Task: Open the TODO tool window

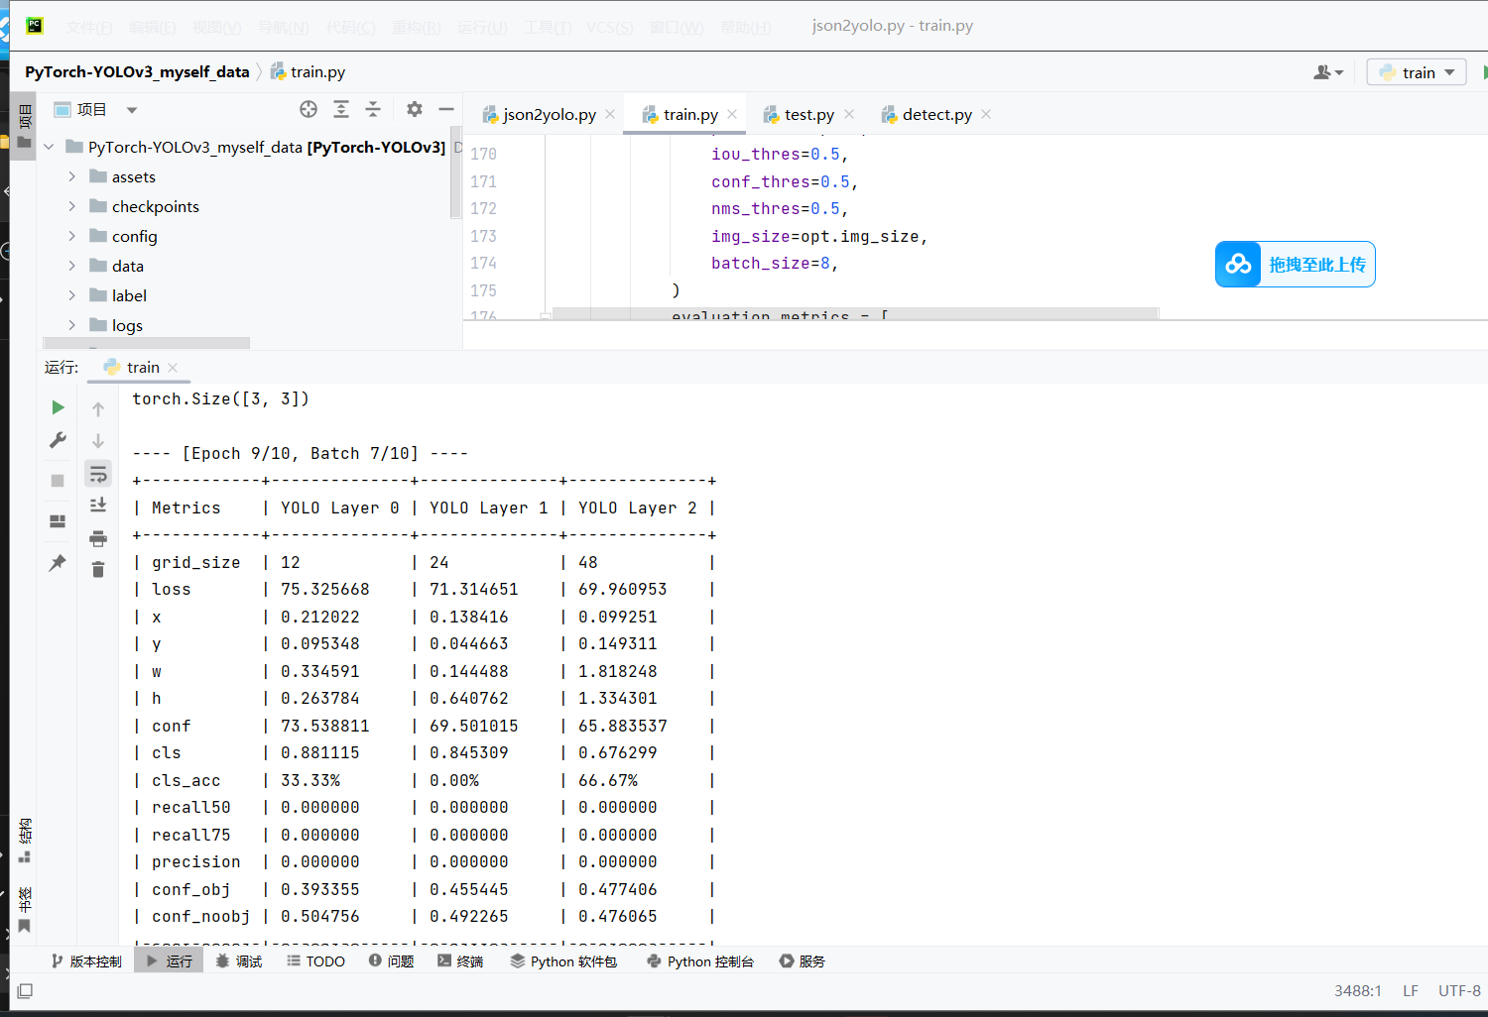Action: click(x=316, y=960)
